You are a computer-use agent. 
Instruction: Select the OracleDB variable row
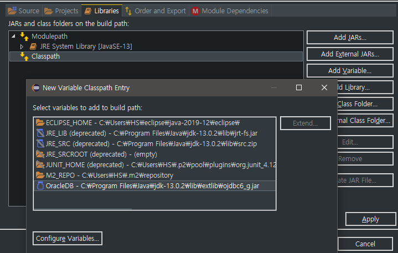coord(155,186)
